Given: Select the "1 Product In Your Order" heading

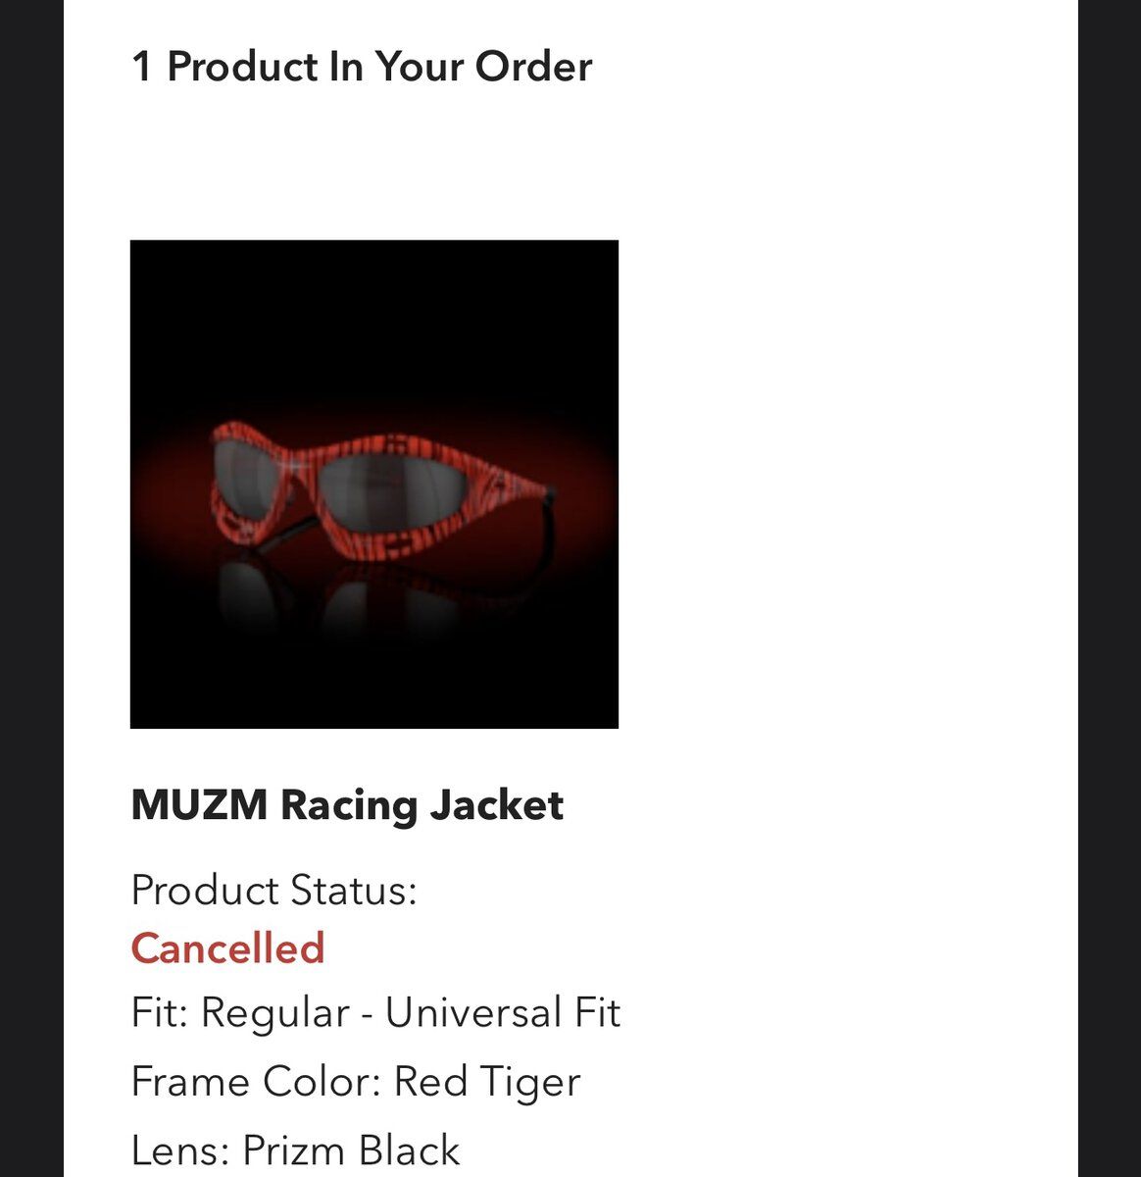Looking at the screenshot, I should tap(361, 67).
